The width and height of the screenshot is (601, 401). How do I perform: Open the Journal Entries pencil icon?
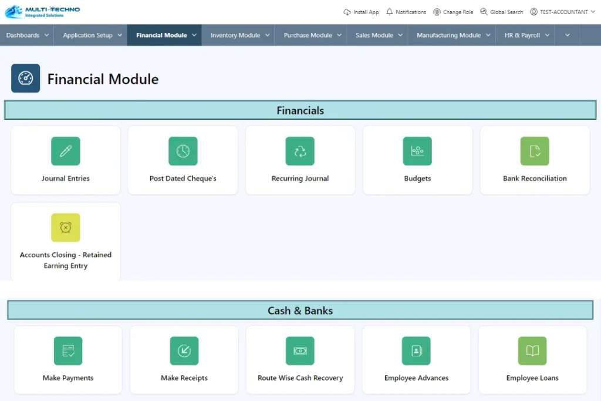[66, 151]
